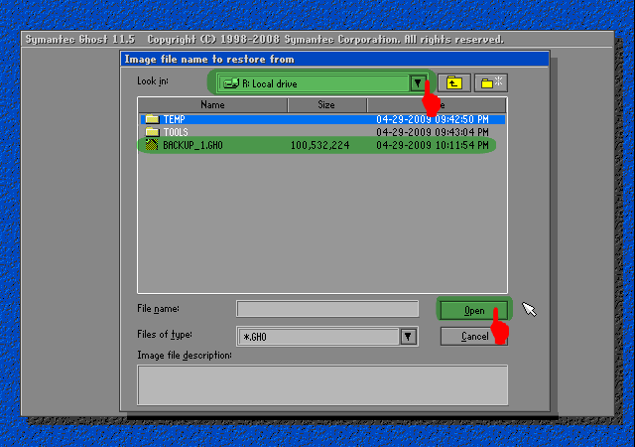635x447 pixels.
Task: Click the size value 100,532,224
Action: click(x=319, y=146)
